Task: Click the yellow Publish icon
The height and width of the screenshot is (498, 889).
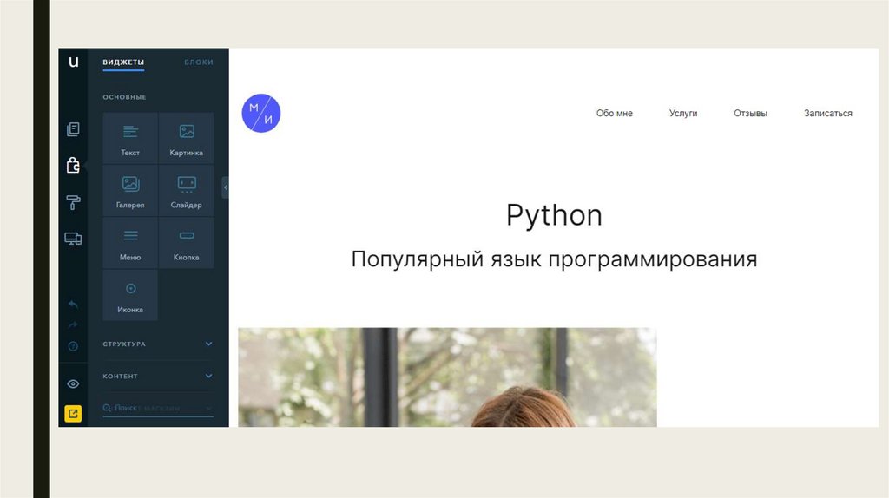Action: click(x=73, y=414)
